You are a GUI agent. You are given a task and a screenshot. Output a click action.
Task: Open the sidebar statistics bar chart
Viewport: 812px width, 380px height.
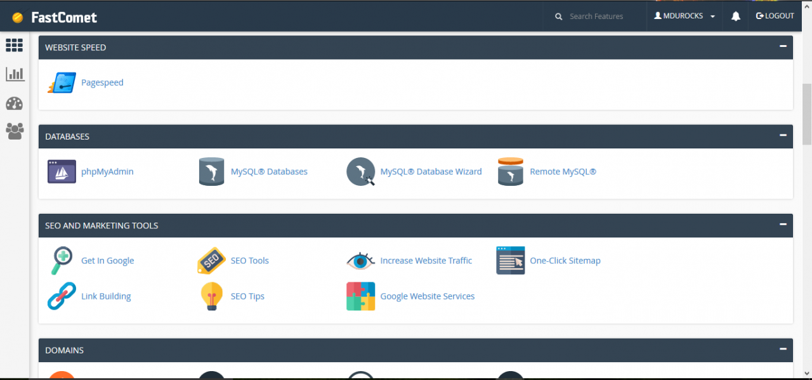15,74
